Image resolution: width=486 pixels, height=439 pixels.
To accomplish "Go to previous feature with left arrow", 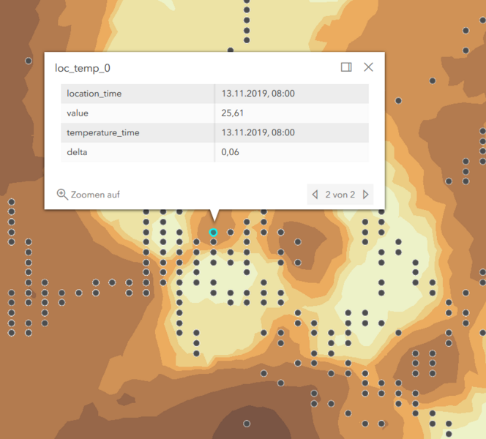I will pyautogui.click(x=315, y=195).
